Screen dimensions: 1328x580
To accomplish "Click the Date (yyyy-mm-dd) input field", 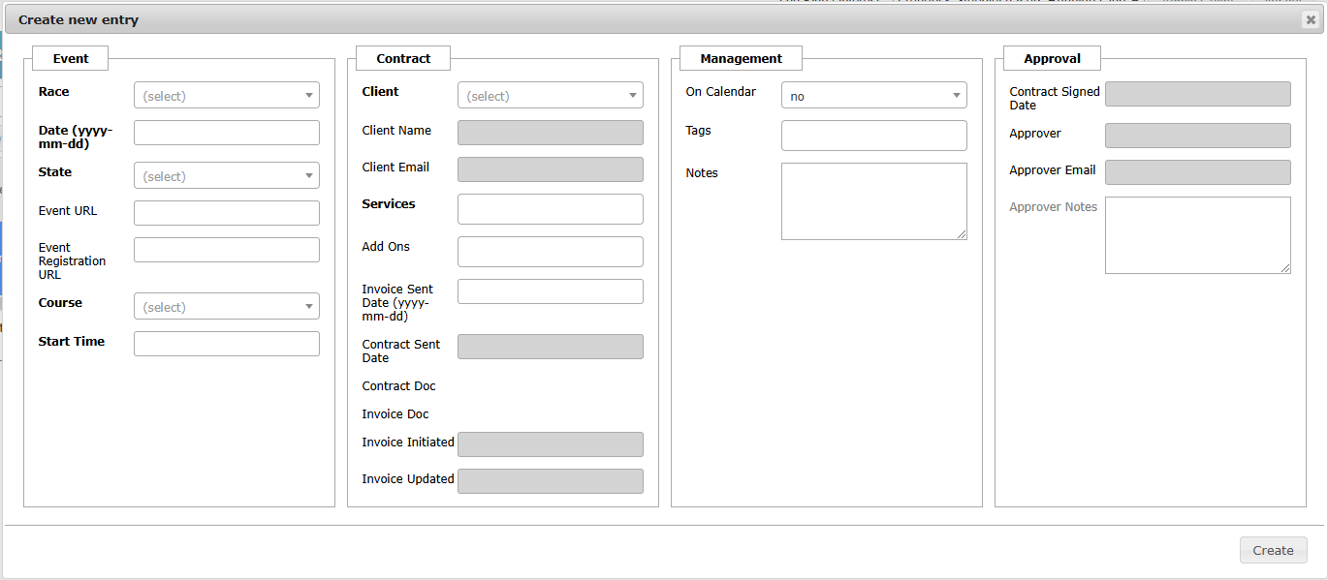I will (x=227, y=133).
